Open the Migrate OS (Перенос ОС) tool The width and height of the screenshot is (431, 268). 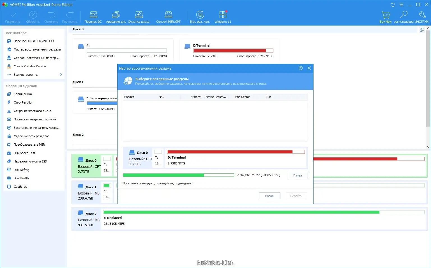(93, 17)
